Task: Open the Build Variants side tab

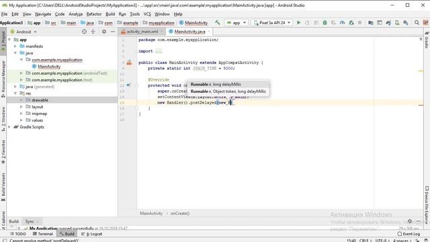Action: [x=3, y=187]
